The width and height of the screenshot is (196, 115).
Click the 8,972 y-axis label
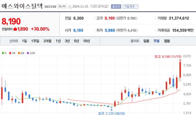(187, 56)
